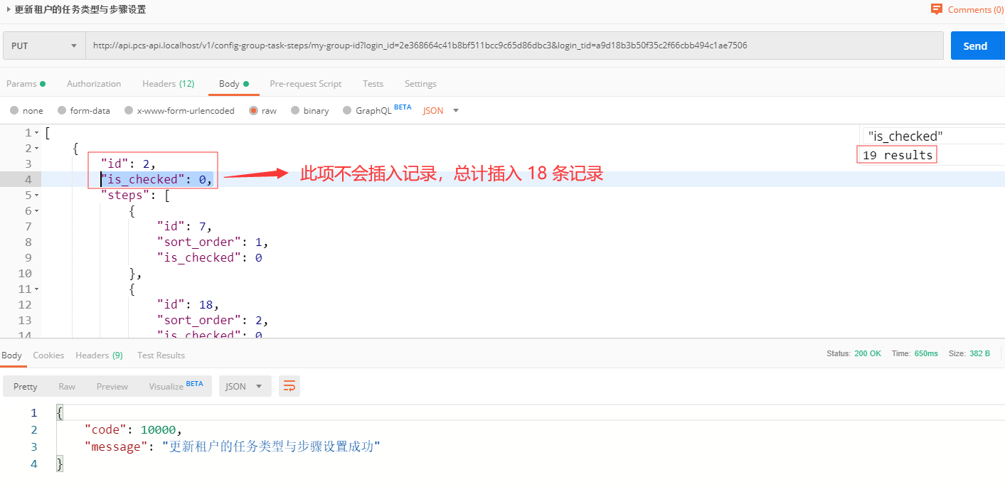Screen dimensions: 1005x487
Task: Click "id": 7 on line 7
Action: (x=185, y=226)
